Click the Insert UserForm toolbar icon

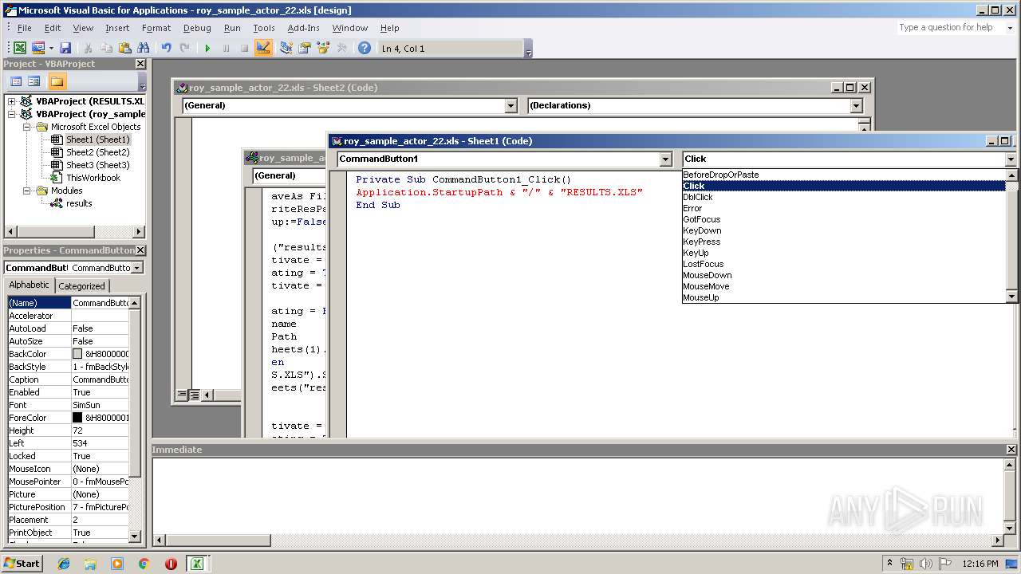coord(37,49)
